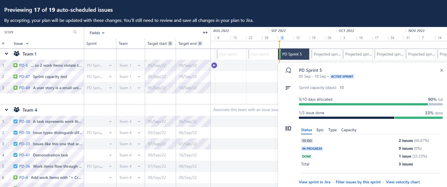Click the story icon for PD-5
Screen dimensions: 447x187
(15, 65)
